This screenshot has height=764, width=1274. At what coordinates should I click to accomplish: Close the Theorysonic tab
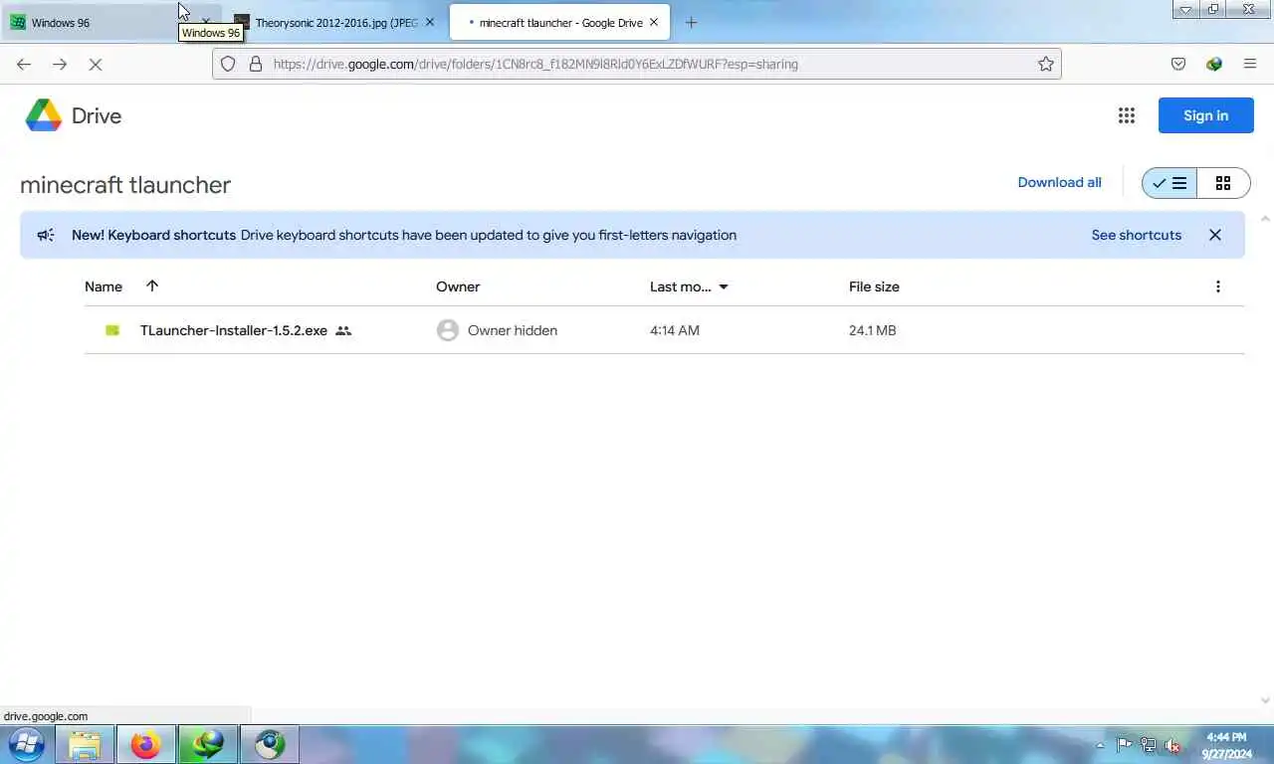point(430,22)
